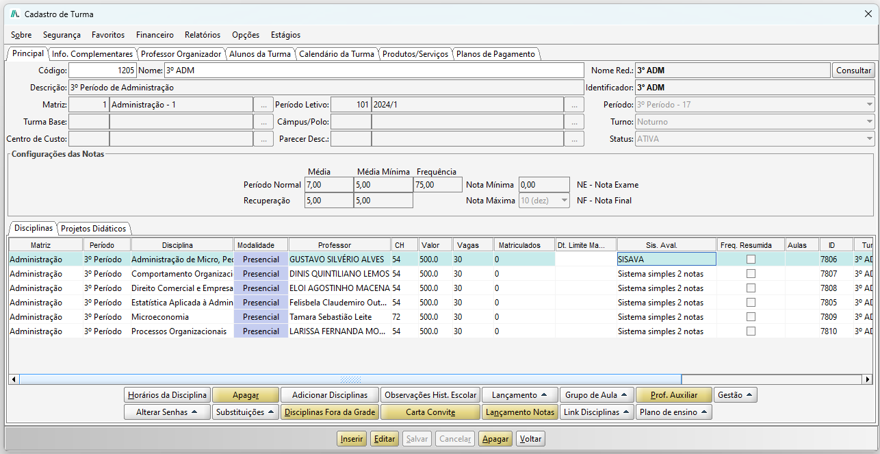
Task: Click the Voltar button
Action: (x=530, y=439)
